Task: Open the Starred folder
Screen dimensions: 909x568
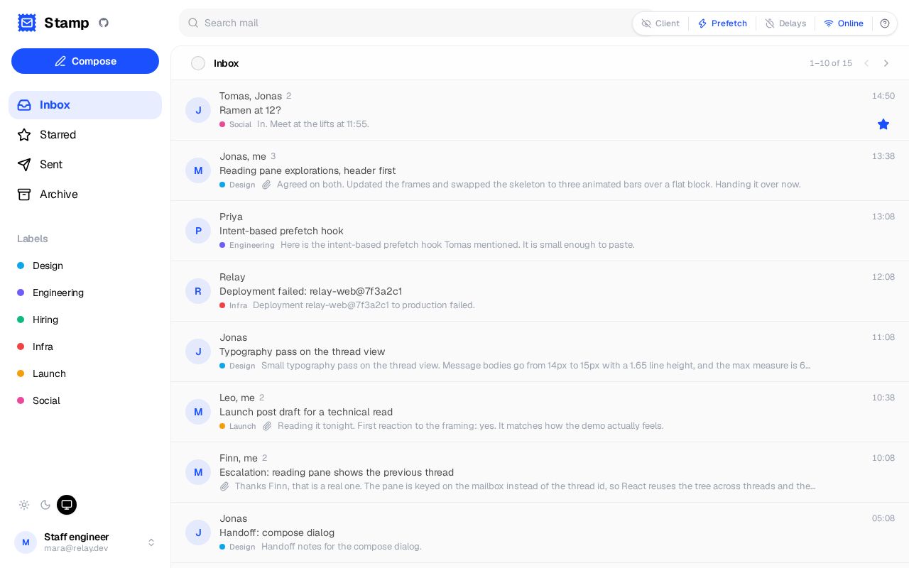Action: (85, 135)
